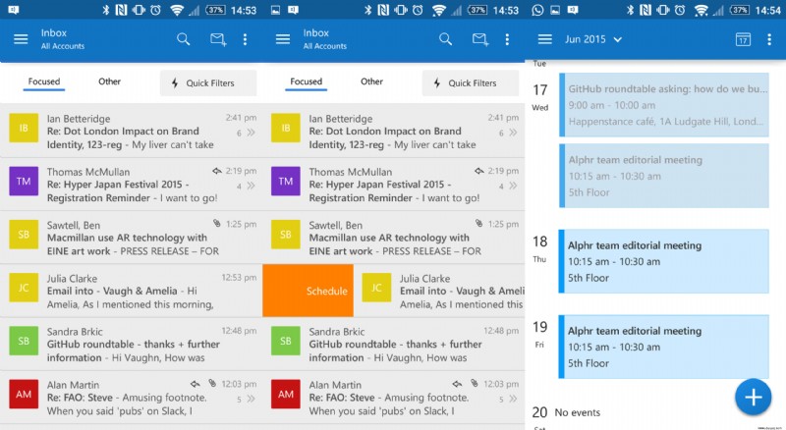Screen dimensions: 786x430
Task: Open overflow menu in left Inbox screen
Action: [245, 39]
